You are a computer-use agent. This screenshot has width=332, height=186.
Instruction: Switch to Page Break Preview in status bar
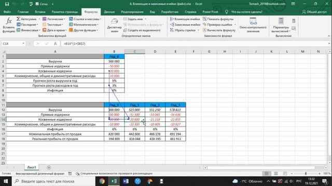(285, 174)
